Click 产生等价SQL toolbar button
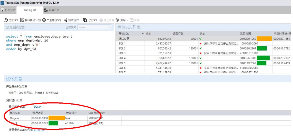Image resolution: width=293 pixels, height=138 pixels. [52, 20]
